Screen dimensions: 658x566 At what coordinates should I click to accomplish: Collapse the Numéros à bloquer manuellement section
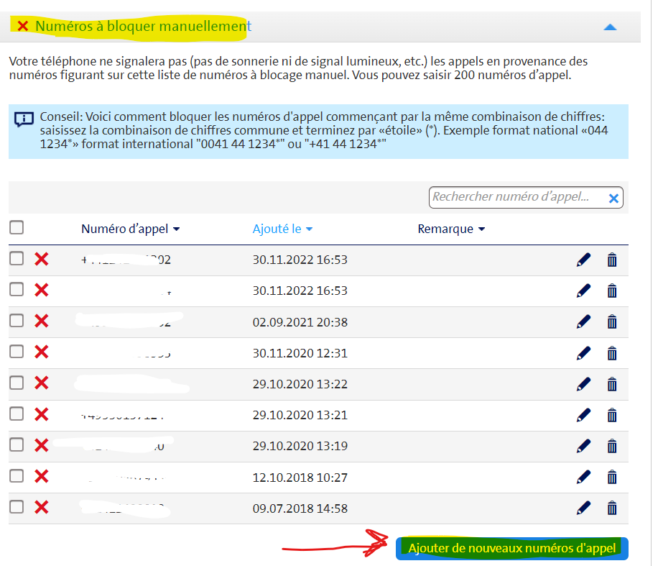point(610,27)
